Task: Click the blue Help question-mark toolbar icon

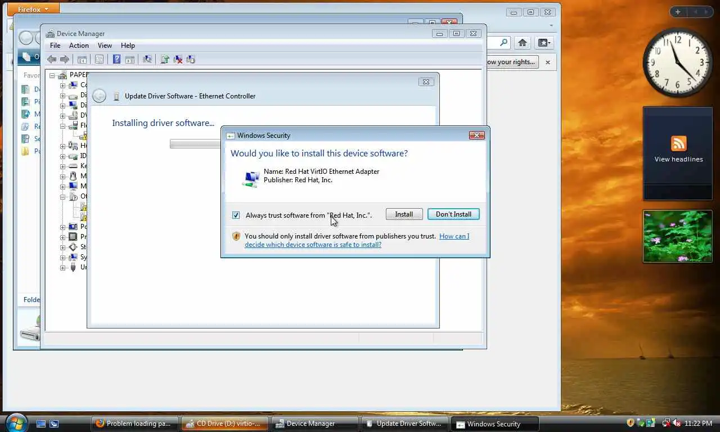Action: point(116,59)
